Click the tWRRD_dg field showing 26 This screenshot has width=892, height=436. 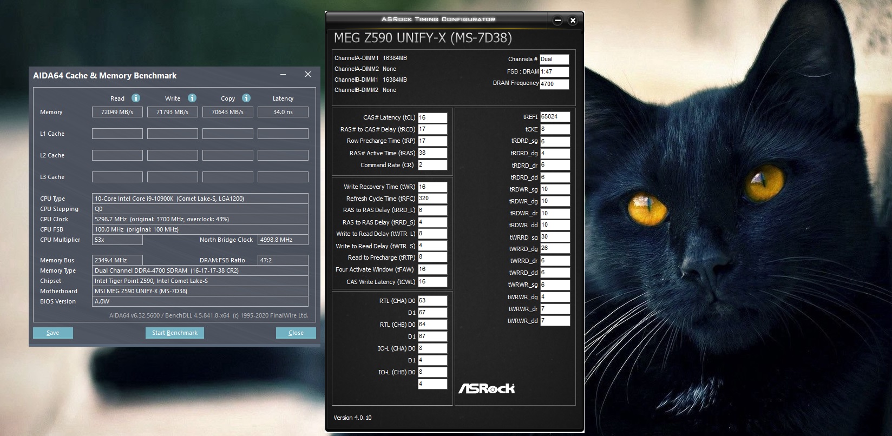555,249
